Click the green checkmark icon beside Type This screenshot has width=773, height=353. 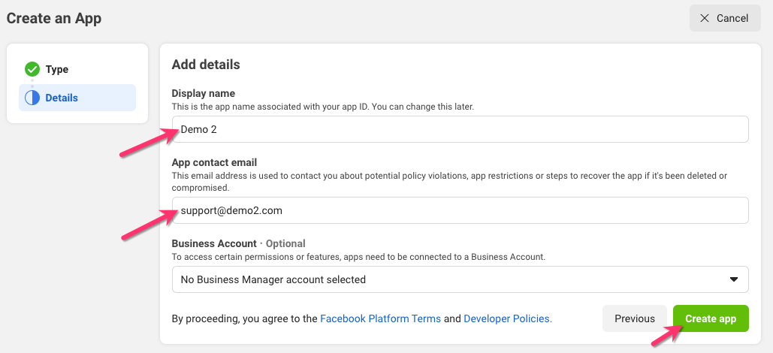(x=32, y=69)
